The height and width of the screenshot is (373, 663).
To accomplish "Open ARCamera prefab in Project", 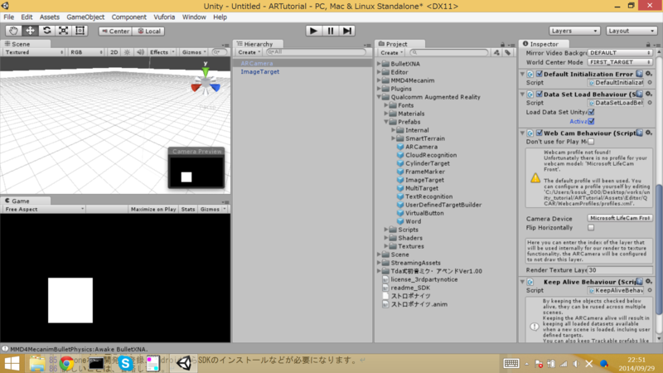I will coord(421,147).
